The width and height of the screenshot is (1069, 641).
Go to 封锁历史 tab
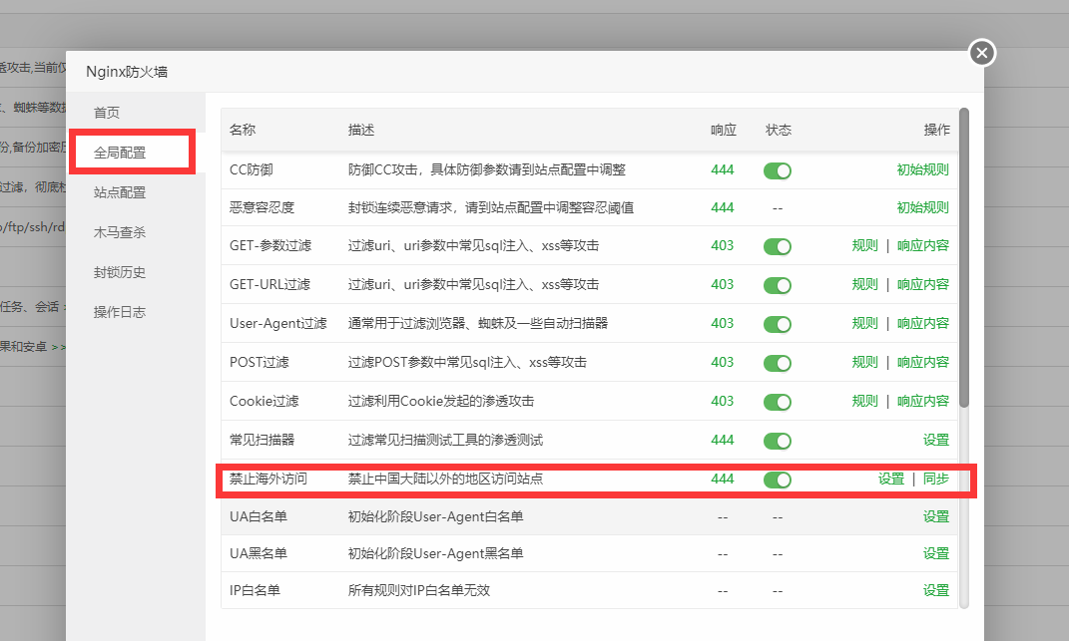click(120, 272)
